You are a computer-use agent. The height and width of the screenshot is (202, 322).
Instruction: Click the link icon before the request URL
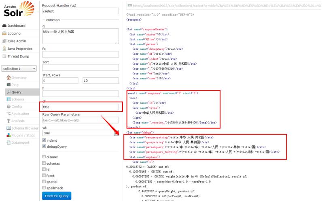click(x=129, y=6)
